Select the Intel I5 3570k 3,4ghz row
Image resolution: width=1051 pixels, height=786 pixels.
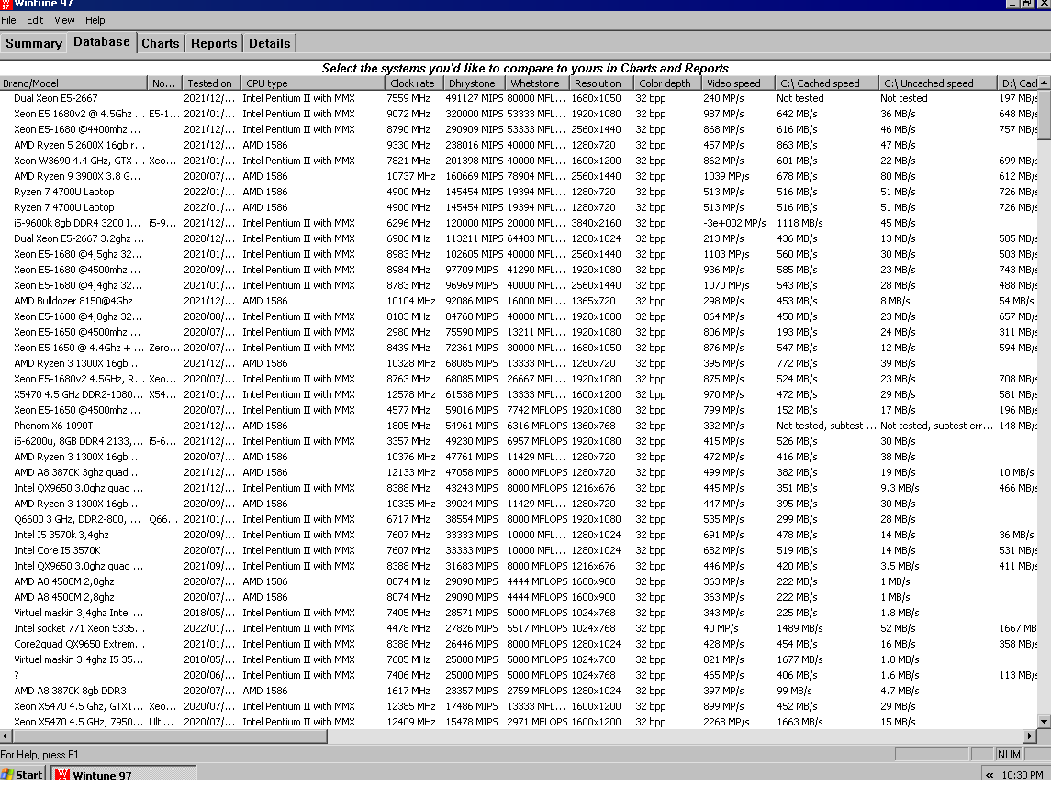coord(519,535)
